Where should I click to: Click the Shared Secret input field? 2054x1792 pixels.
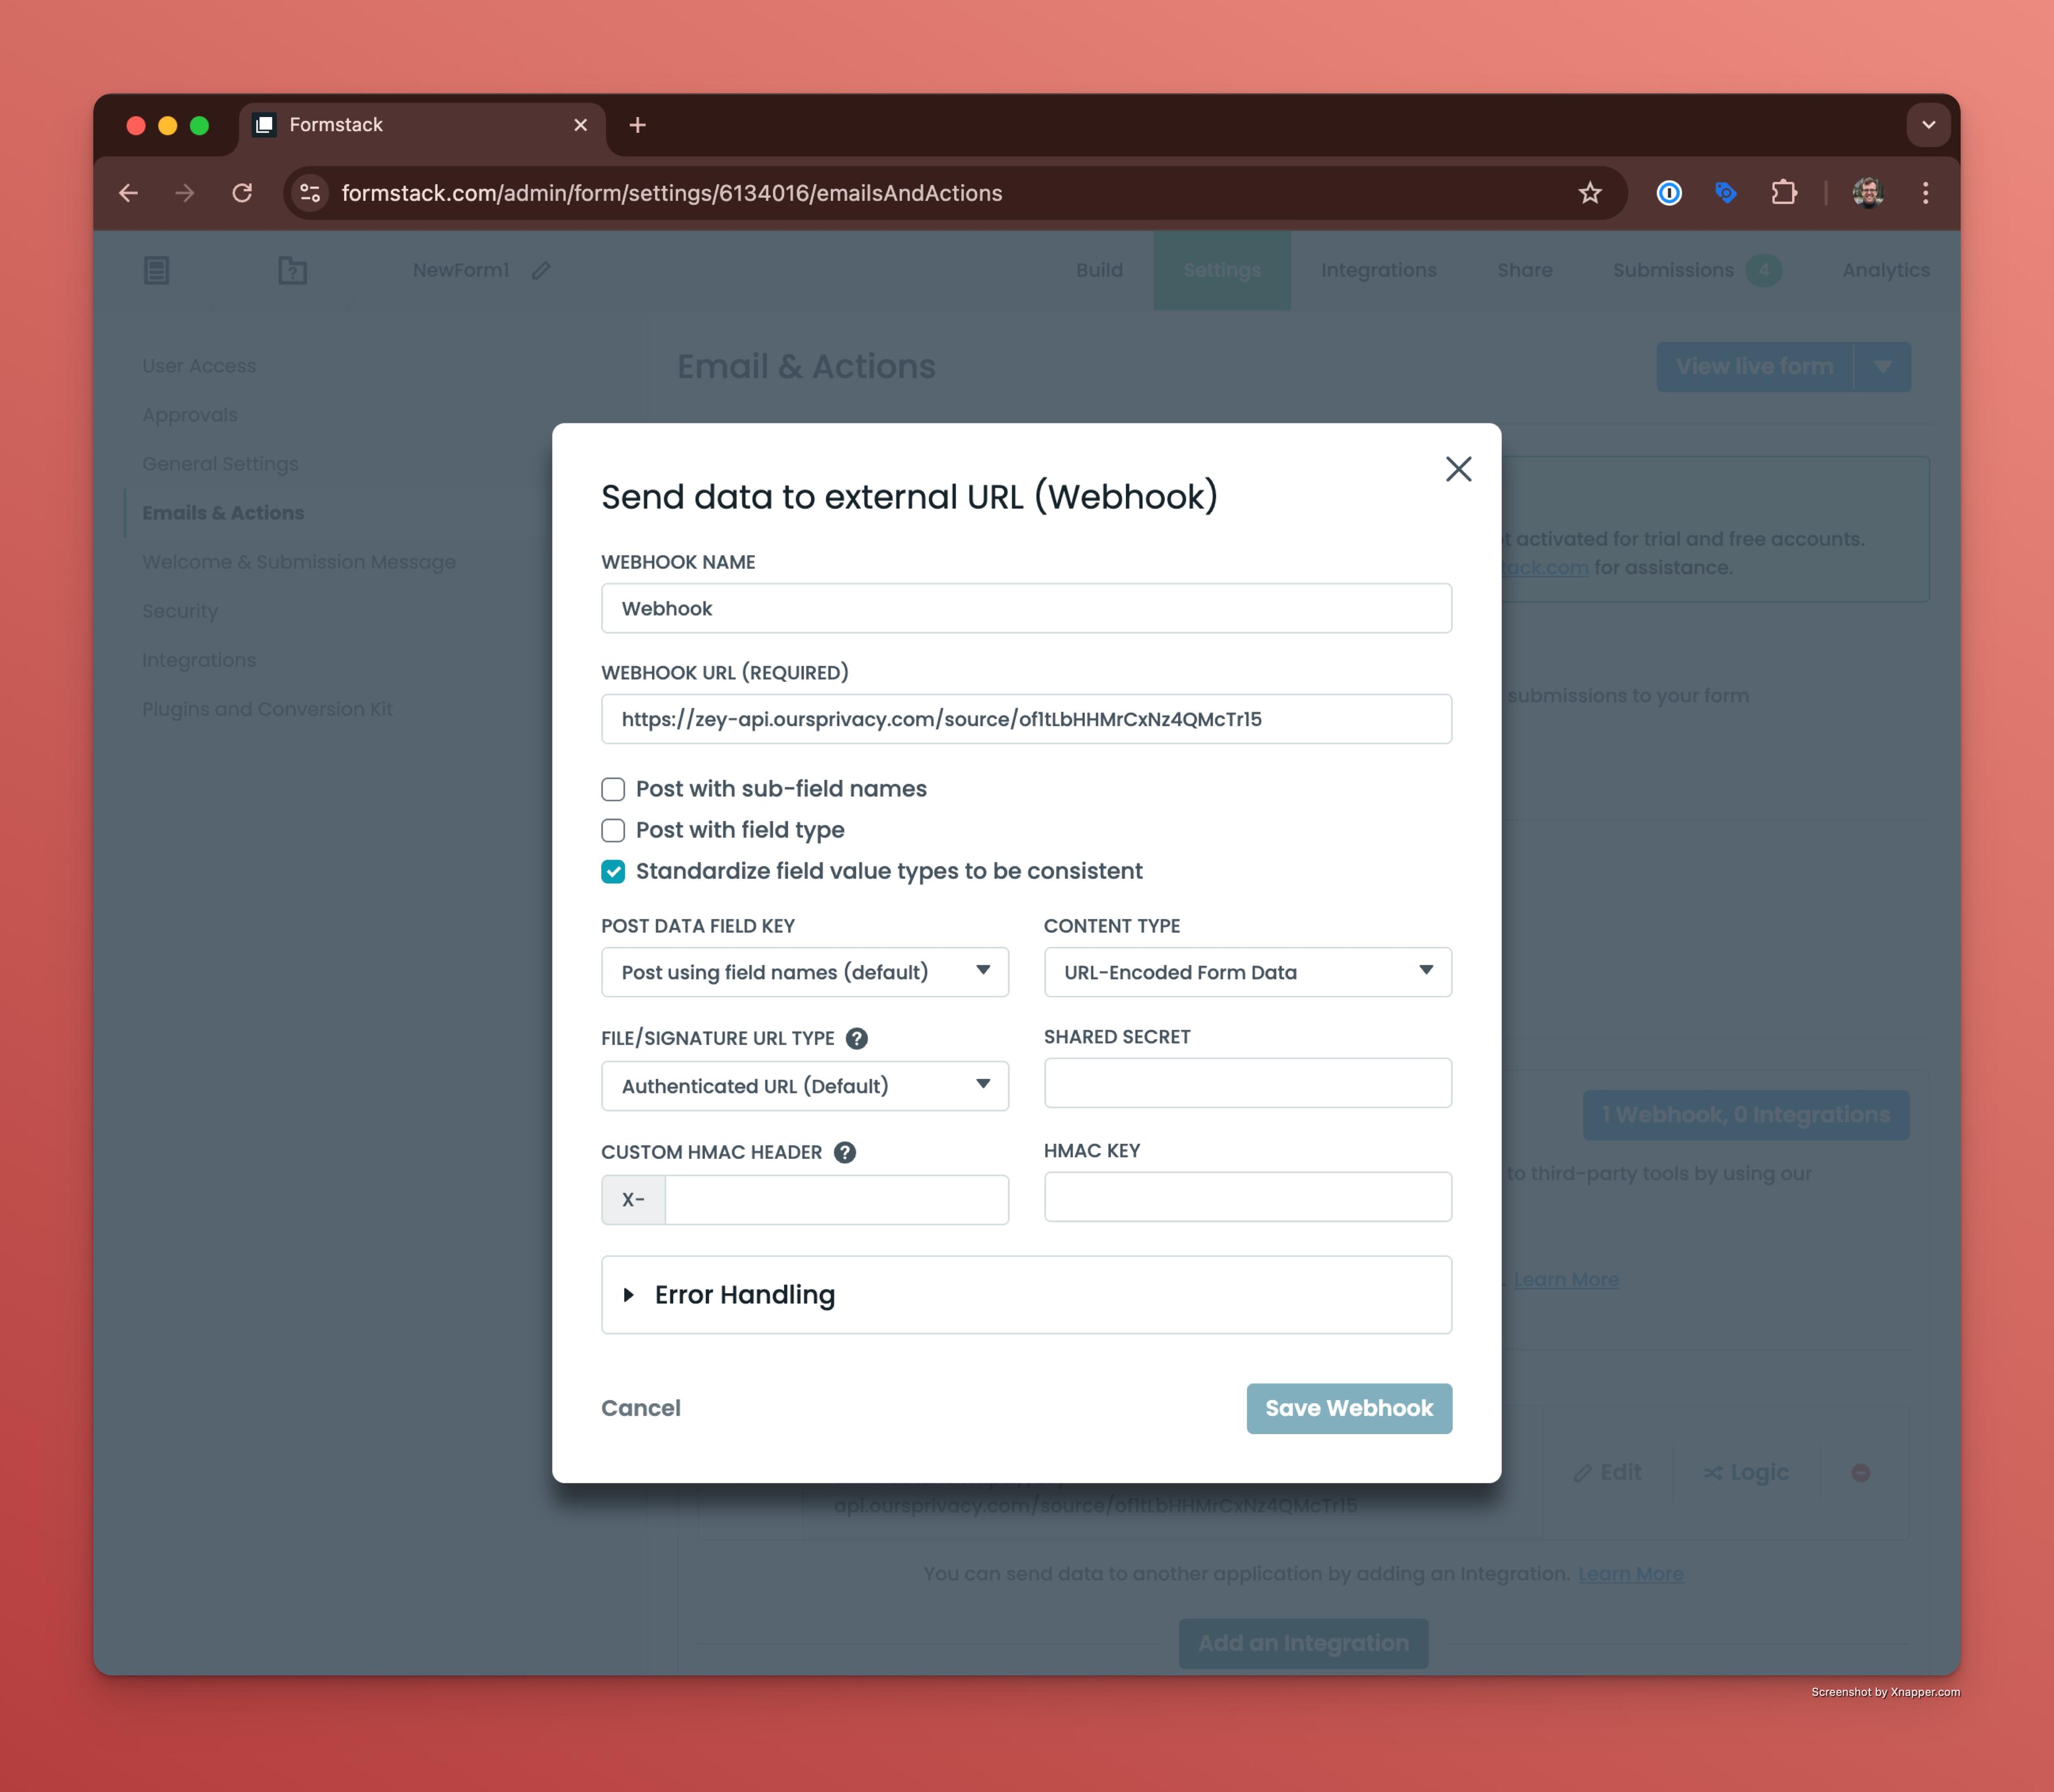[x=1247, y=1083]
